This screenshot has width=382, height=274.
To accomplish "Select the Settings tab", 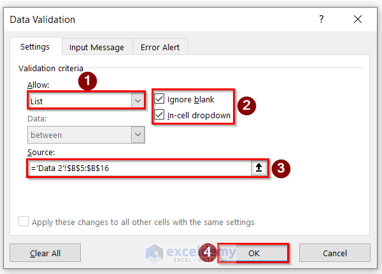I will click(x=35, y=47).
